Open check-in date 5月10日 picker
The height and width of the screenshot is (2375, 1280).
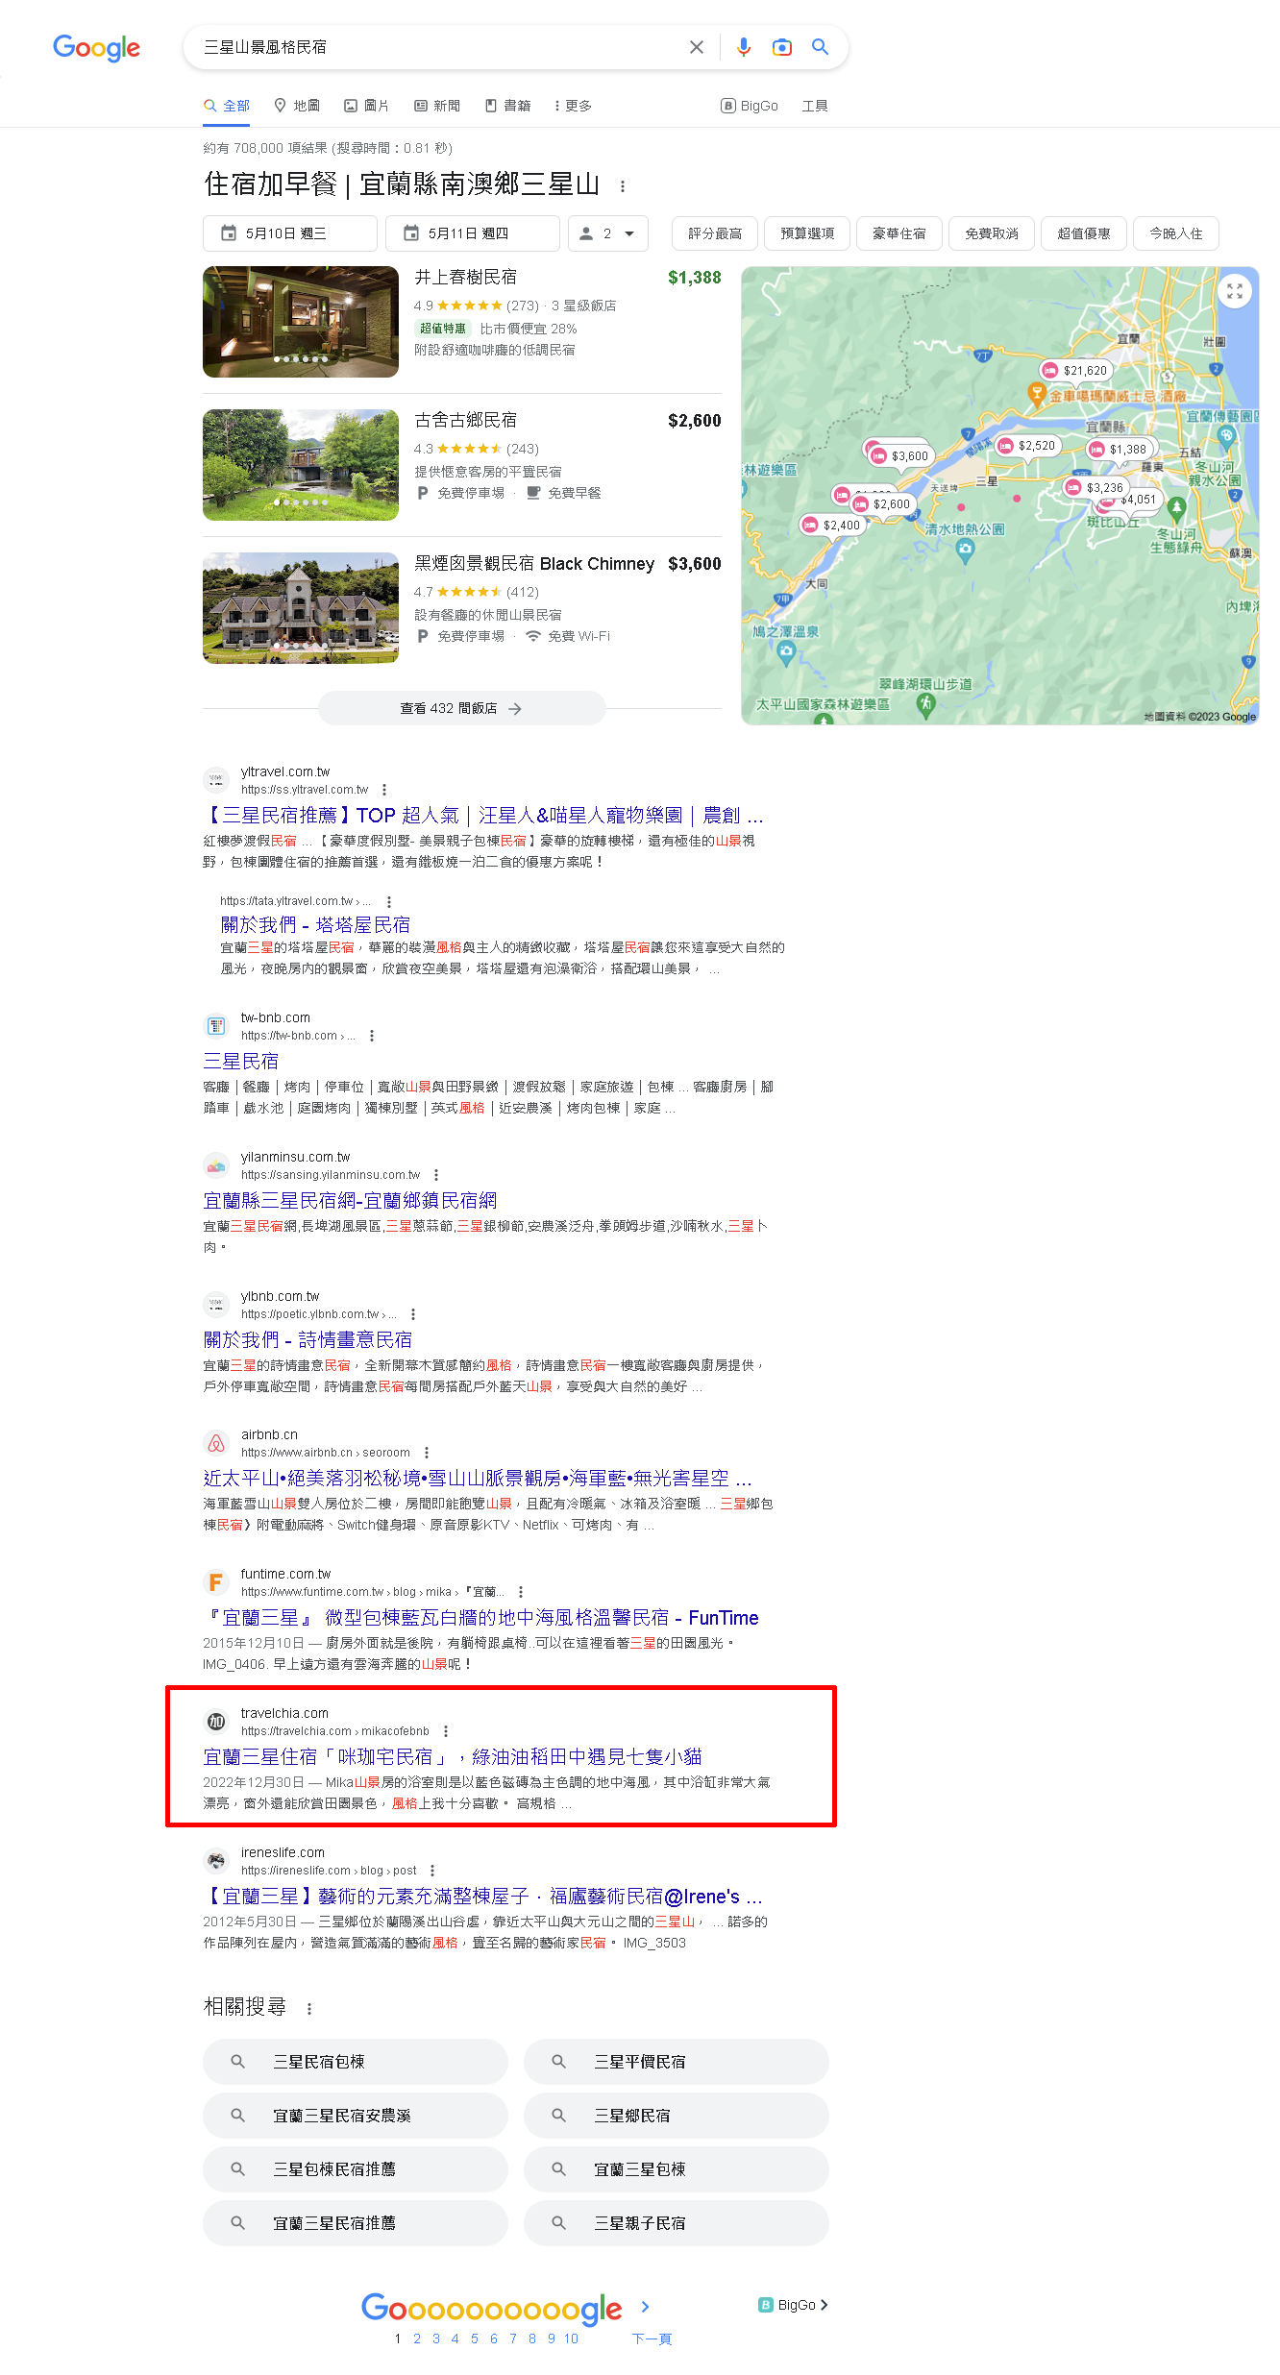pyautogui.click(x=290, y=233)
